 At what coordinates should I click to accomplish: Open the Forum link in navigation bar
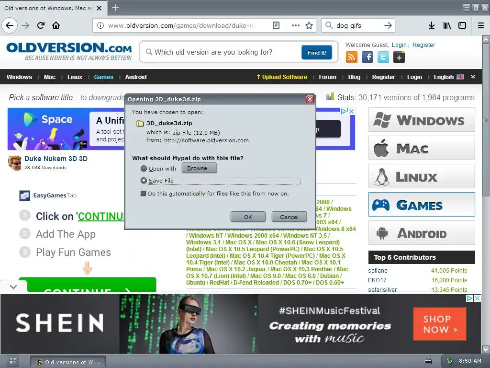click(x=327, y=77)
